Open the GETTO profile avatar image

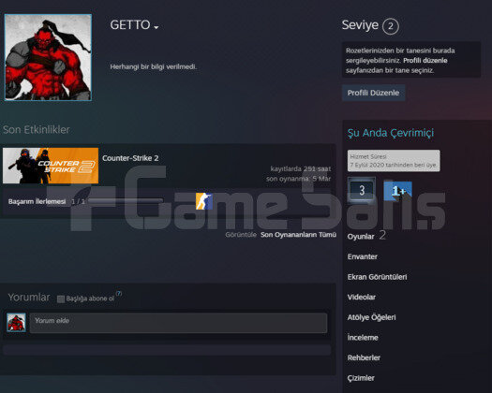point(48,57)
